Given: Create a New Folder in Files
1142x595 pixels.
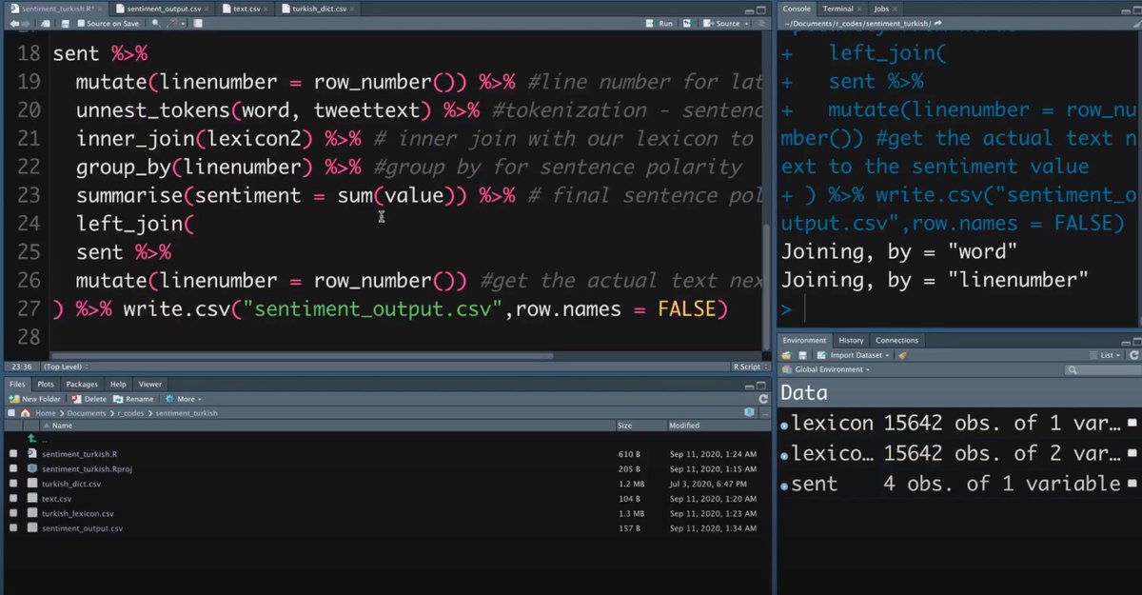Looking at the screenshot, I should pos(36,399).
